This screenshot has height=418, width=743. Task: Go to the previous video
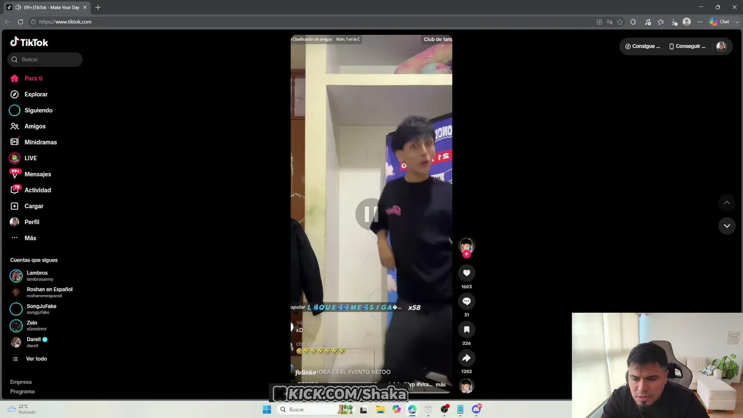pos(727,202)
